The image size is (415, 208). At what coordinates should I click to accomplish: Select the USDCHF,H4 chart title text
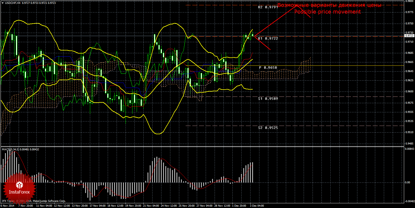point(12,3)
